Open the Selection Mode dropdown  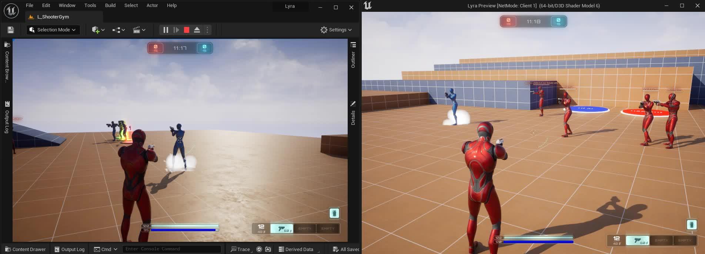coord(53,30)
